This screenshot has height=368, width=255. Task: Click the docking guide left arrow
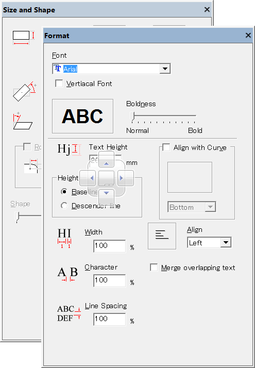[x=88, y=178]
